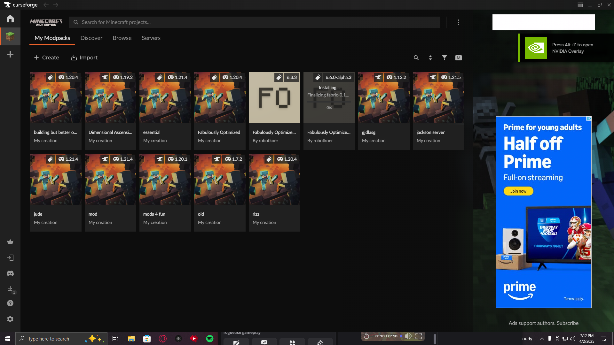Viewport: 614px width, 345px height.
Task: Switch to the Discover tab
Action: [91, 38]
